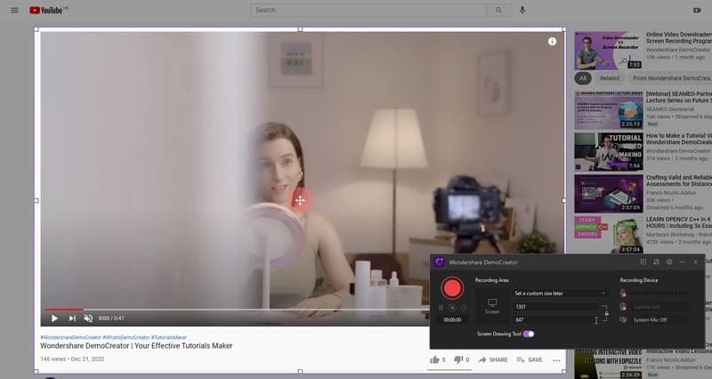Click DemoCreator's round stop icon
This screenshot has height=379, width=712.
[x=452, y=307]
